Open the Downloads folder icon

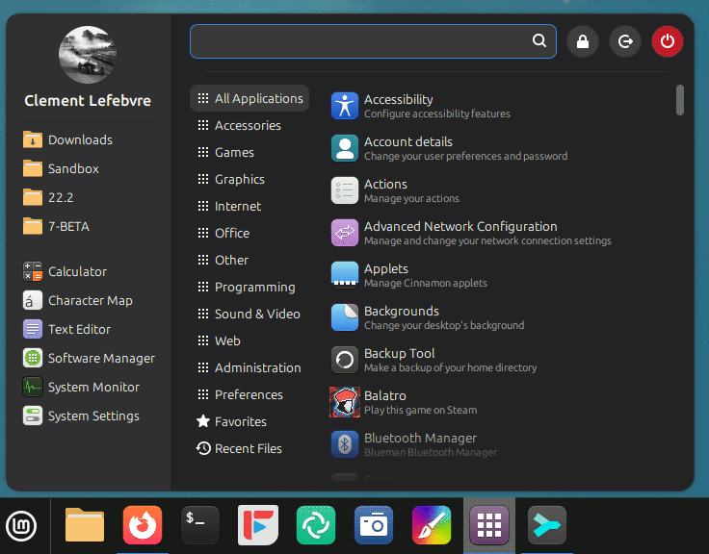point(33,139)
